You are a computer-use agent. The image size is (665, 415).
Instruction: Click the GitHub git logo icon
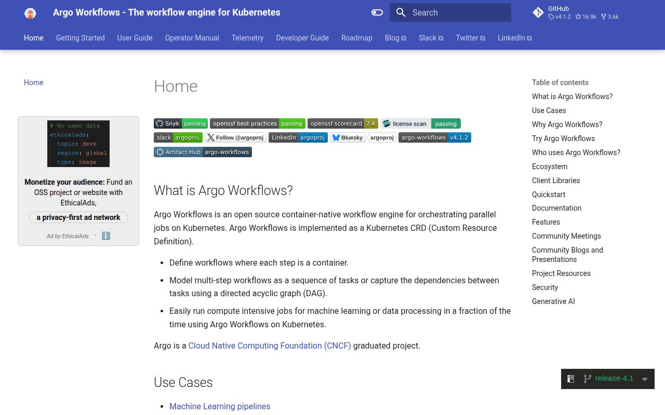(x=538, y=12)
